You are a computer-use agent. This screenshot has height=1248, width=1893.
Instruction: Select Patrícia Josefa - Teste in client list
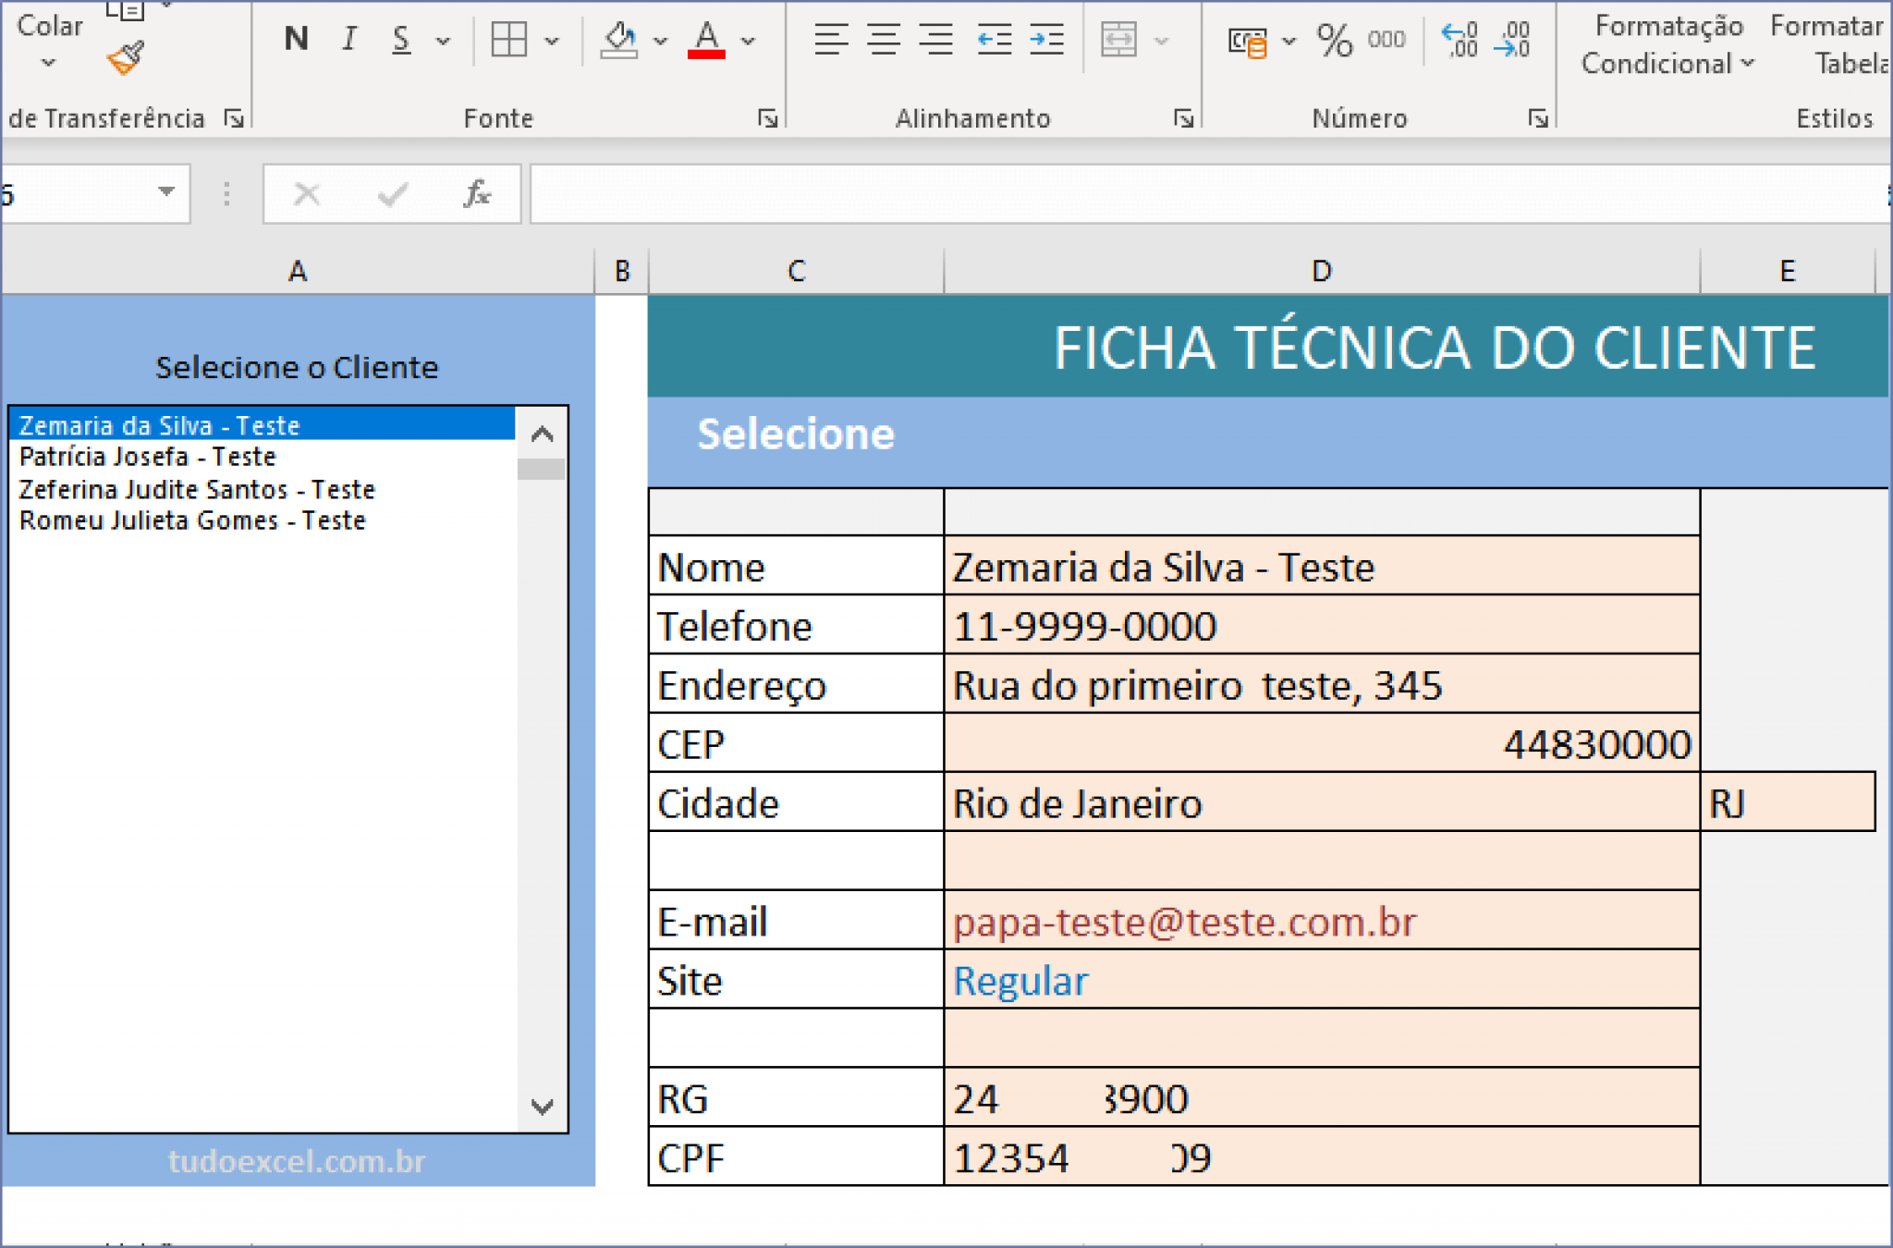146,456
